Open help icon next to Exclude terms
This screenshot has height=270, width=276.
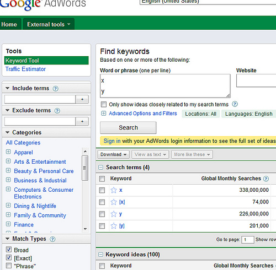tap(57, 111)
